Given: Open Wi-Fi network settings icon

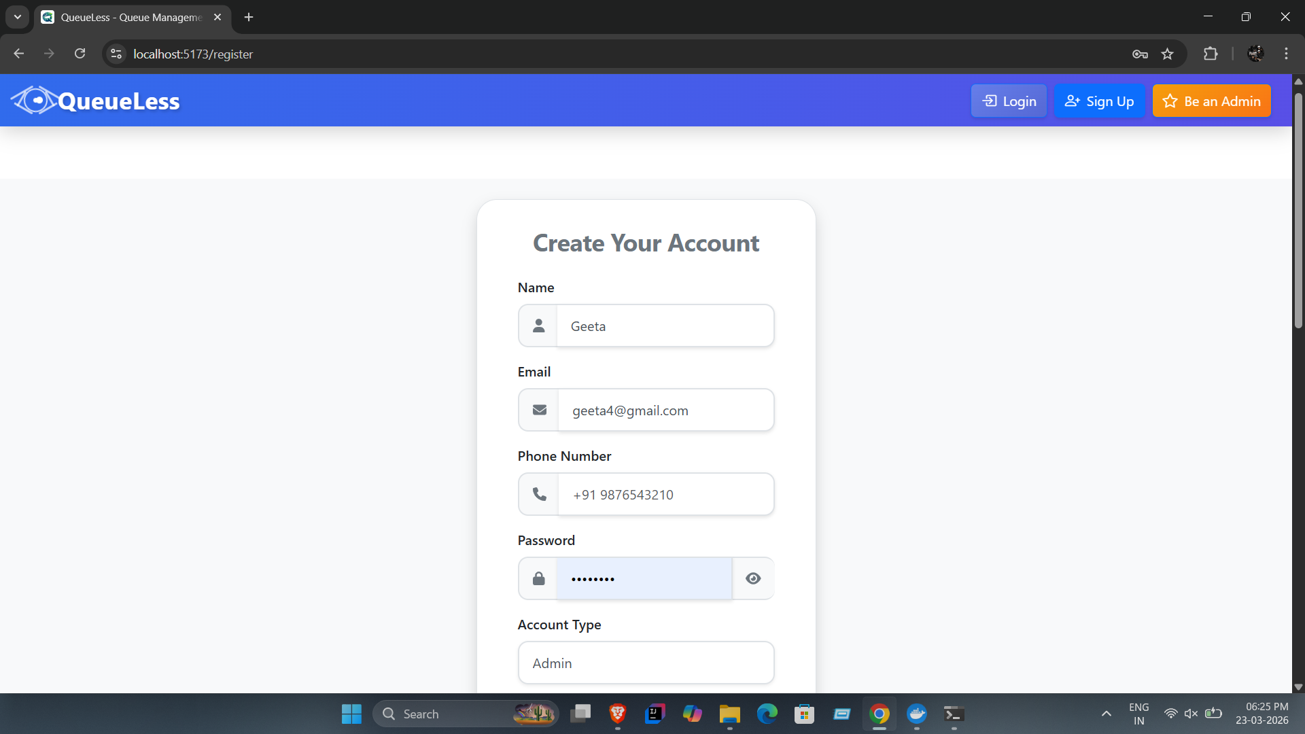Looking at the screenshot, I should click(1171, 714).
